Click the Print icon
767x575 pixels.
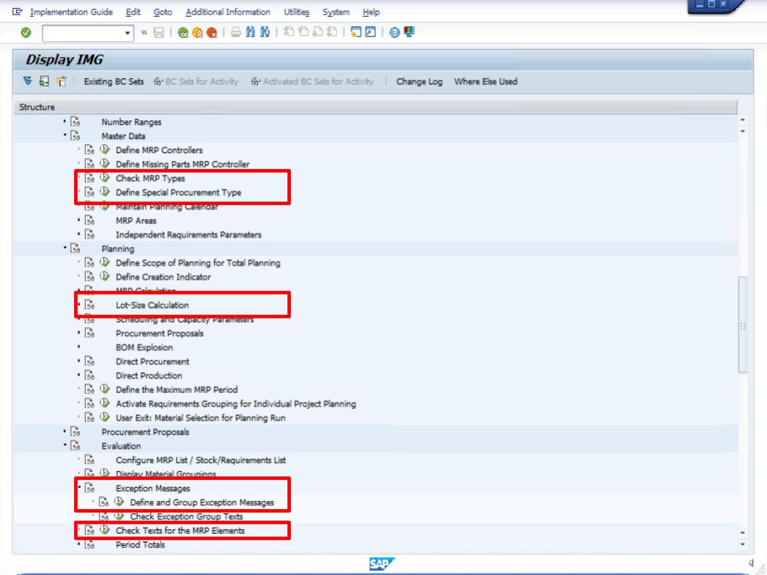tap(236, 33)
